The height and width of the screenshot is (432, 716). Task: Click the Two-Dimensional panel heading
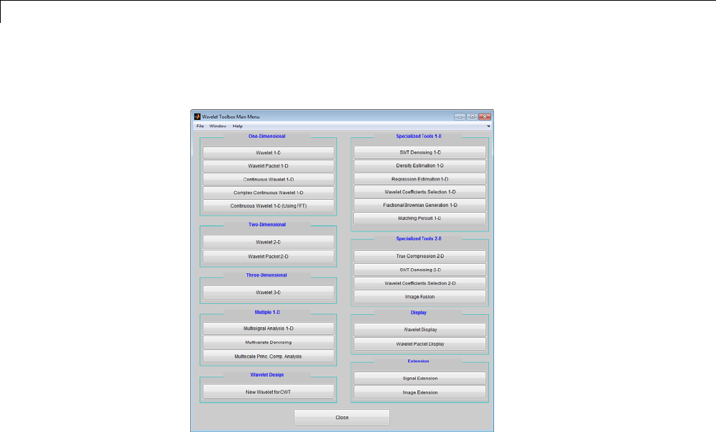click(x=267, y=224)
